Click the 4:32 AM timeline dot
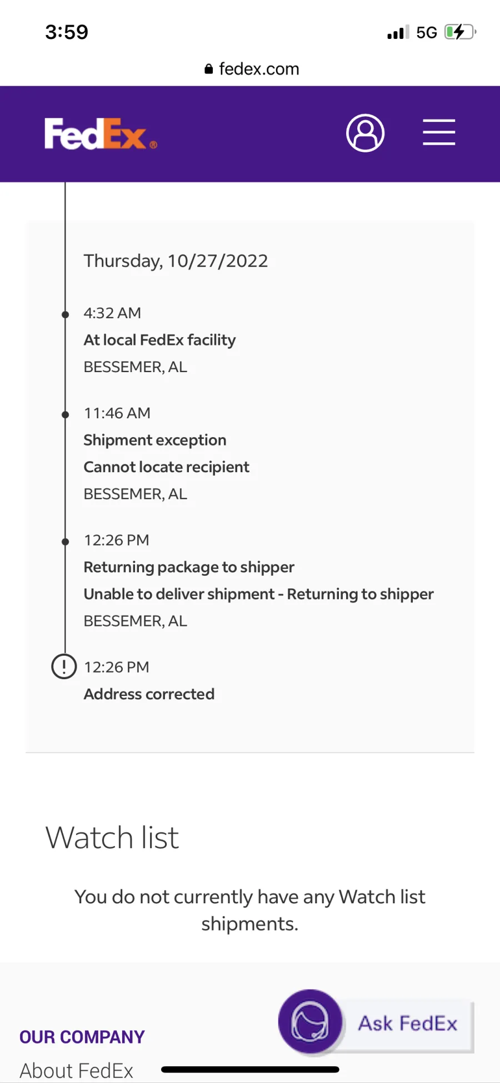This screenshot has width=500, height=1083. click(x=65, y=314)
